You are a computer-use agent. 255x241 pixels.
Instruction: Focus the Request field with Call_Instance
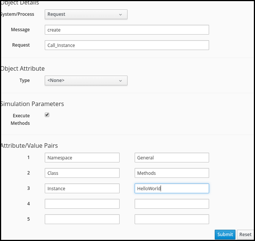pos(127,45)
